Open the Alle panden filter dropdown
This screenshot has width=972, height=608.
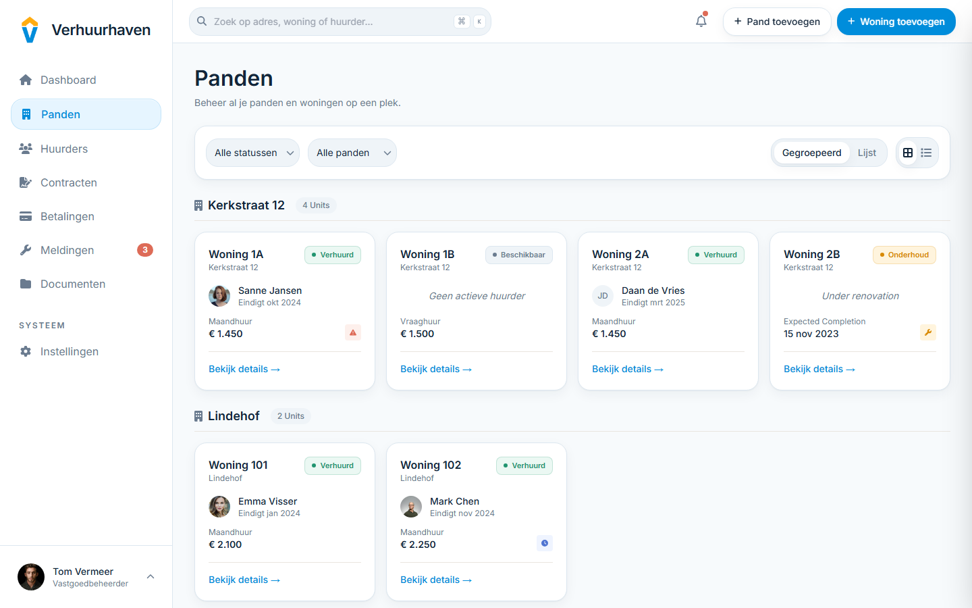pyautogui.click(x=352, y=153)
